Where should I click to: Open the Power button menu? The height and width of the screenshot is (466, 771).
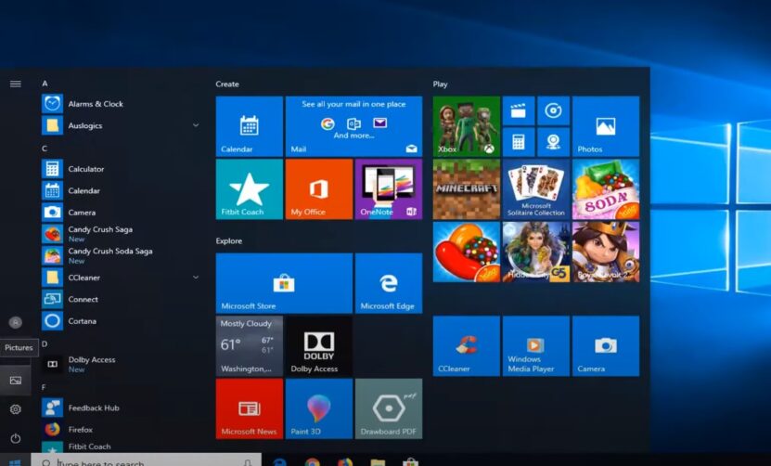point(16,438)
